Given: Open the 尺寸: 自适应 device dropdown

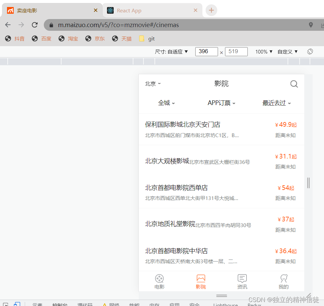Looking at the screenshot, I should 171,52.
